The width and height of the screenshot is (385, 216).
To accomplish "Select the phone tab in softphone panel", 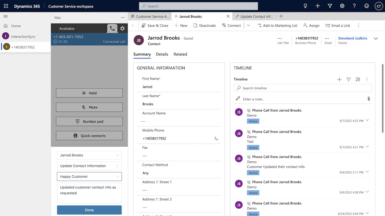I will [112, 28].
